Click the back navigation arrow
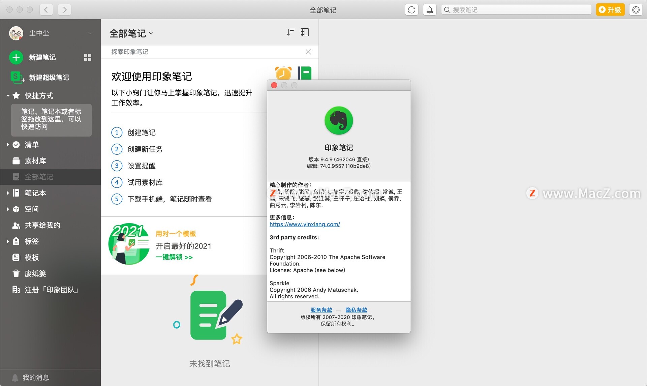 [46, 9]
